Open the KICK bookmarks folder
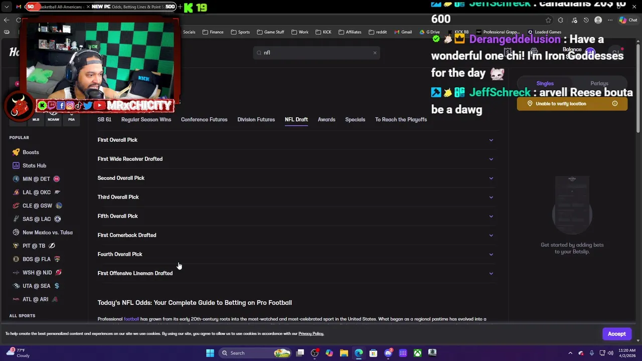 coord(323,32)
